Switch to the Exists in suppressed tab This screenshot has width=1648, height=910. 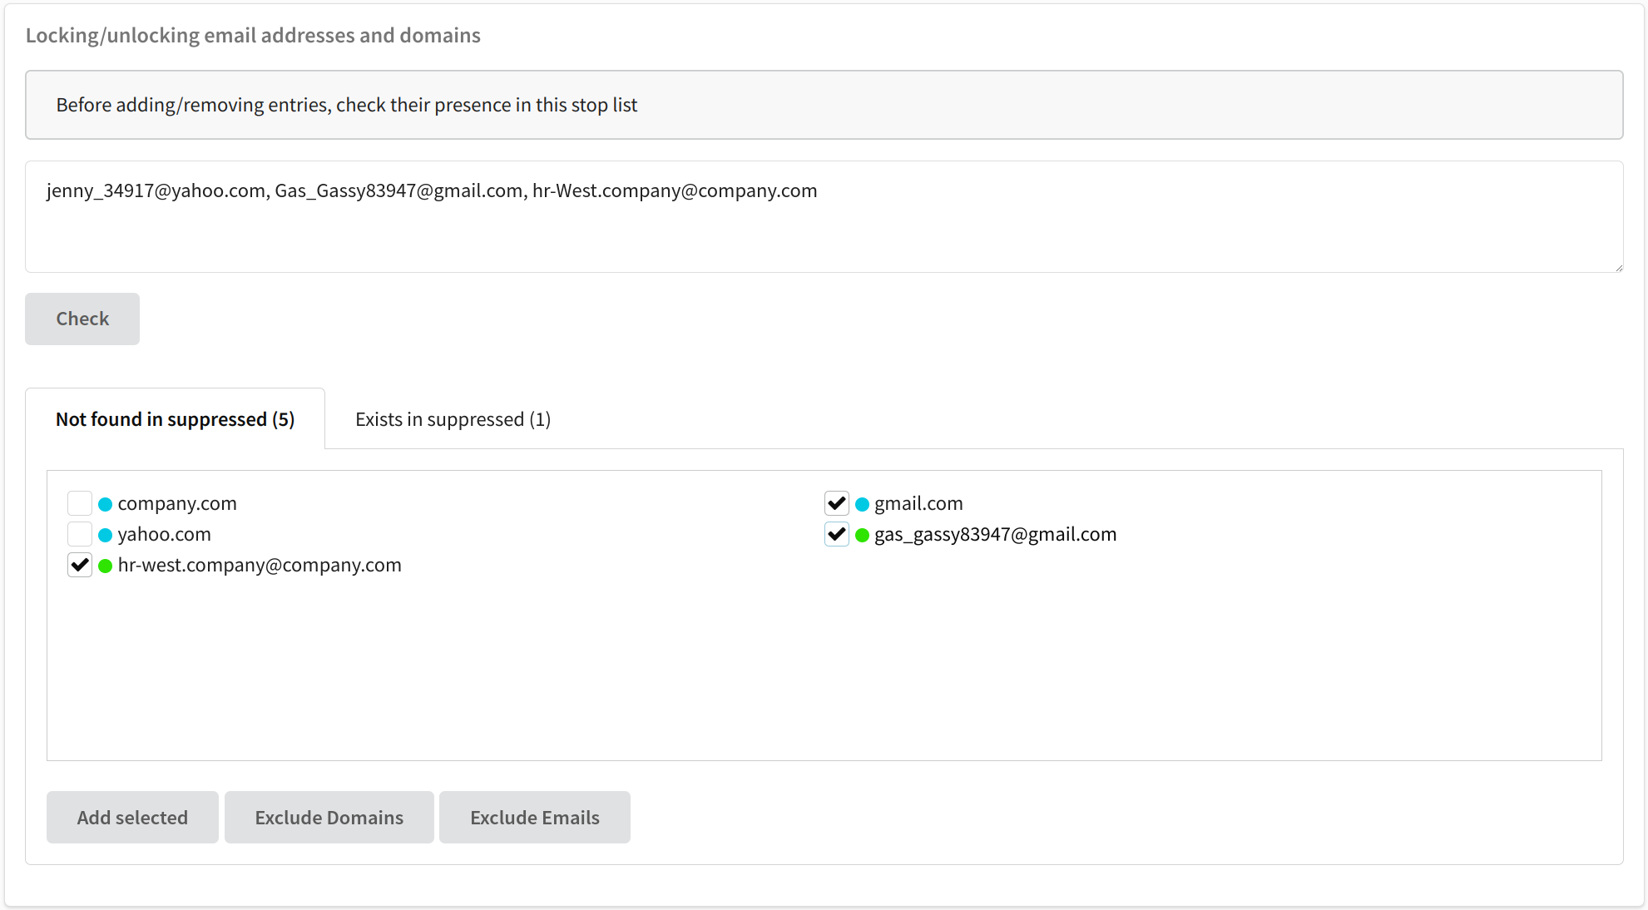[452, 419]
